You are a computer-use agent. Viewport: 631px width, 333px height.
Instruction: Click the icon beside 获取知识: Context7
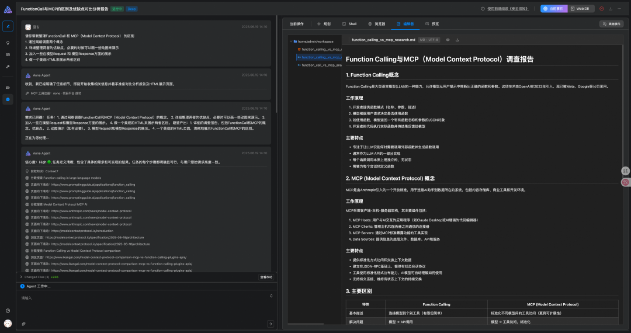tap(27, 171)
